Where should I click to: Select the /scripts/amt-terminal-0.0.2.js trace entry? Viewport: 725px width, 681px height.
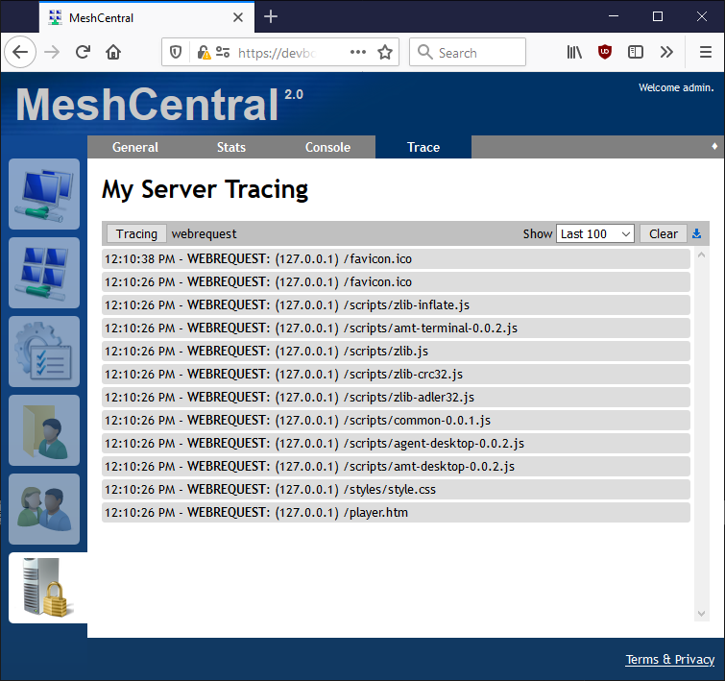(396, 328)
